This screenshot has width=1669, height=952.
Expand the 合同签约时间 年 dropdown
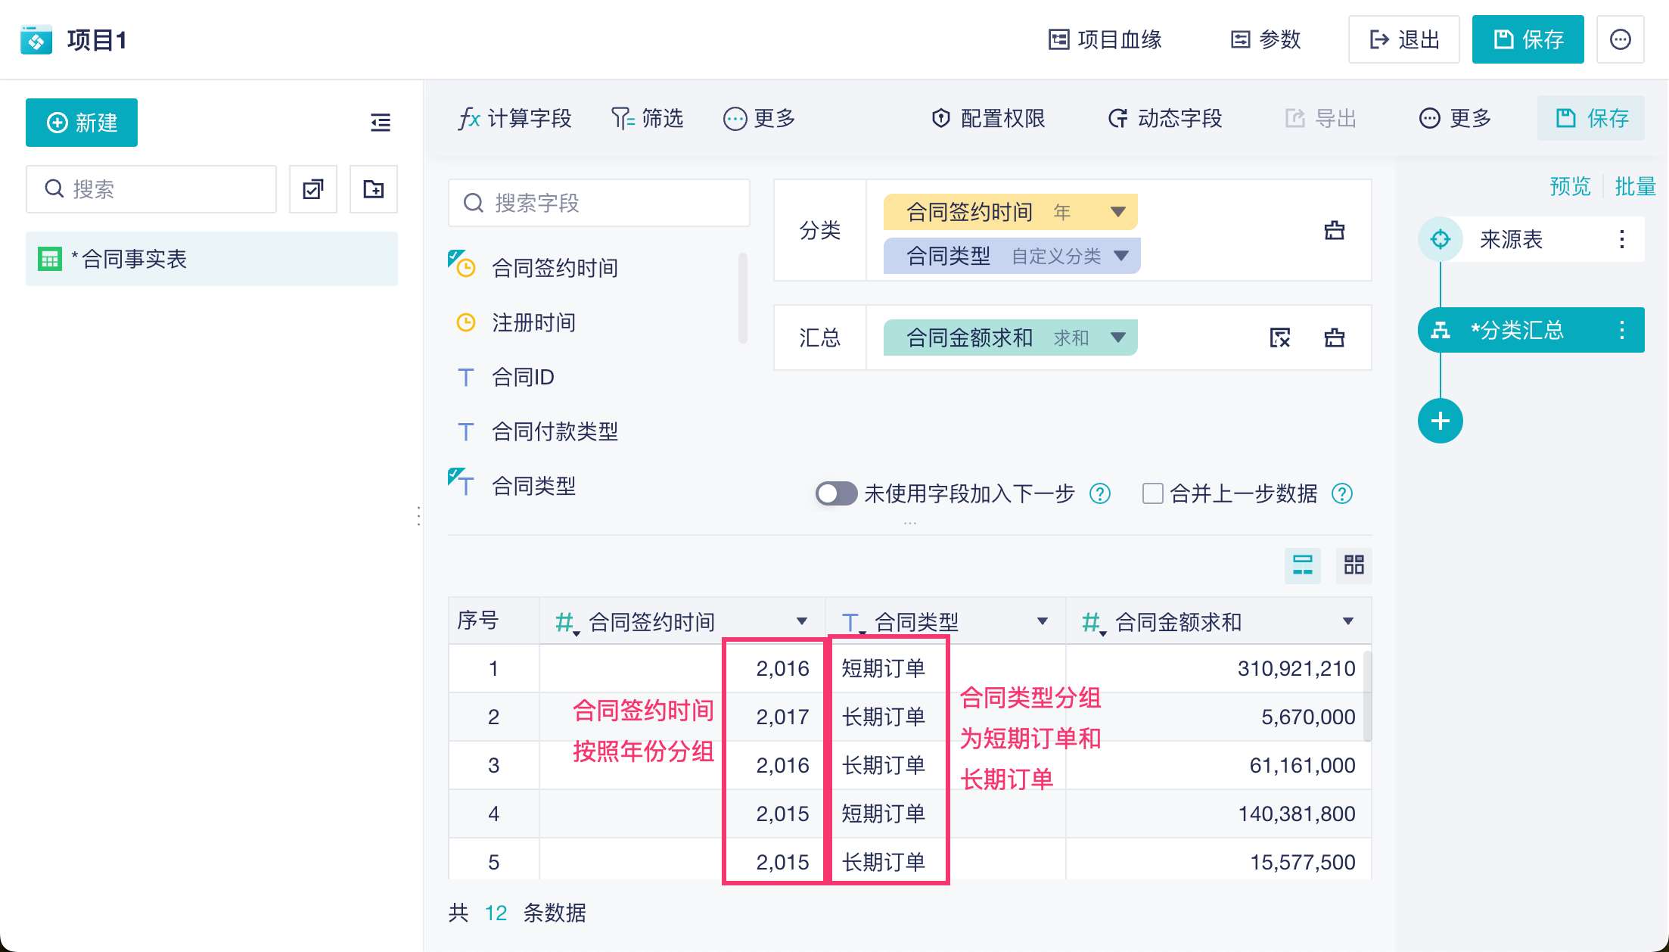(x=1117, y=212)
